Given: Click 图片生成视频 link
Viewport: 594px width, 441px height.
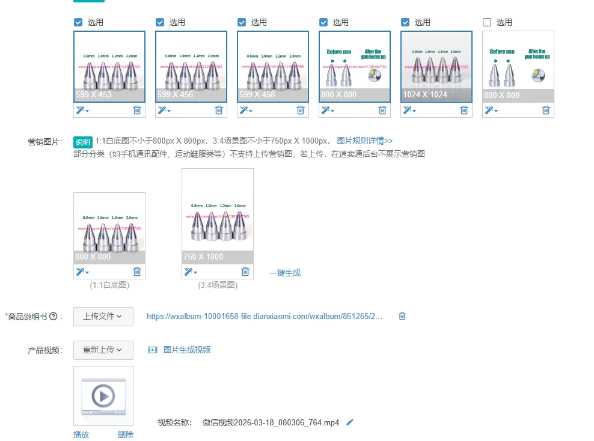Looking at the screenshot, I should point(187,350).
